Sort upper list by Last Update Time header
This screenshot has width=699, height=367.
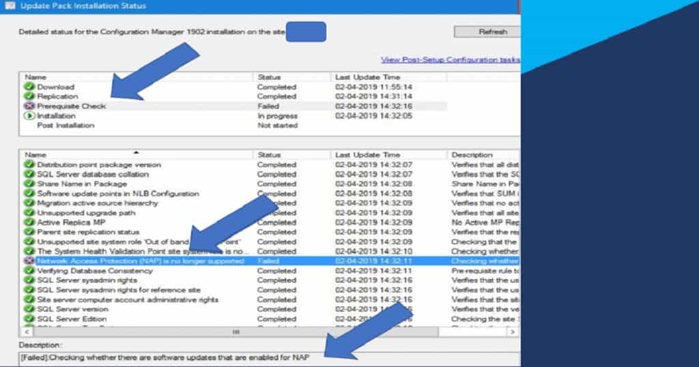[389, 77]
